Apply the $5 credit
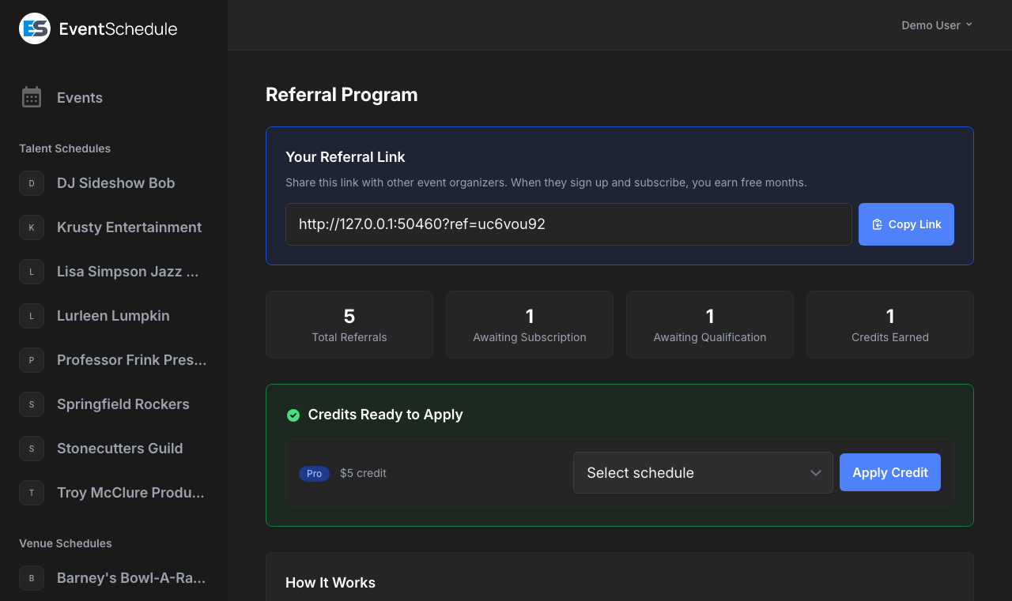 tap(889, 472)
